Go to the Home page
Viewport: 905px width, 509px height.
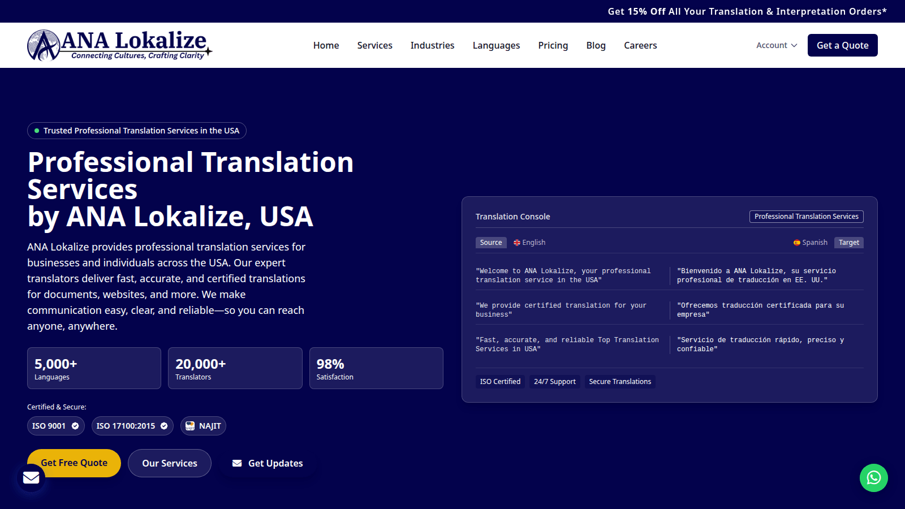coord(326,45)
